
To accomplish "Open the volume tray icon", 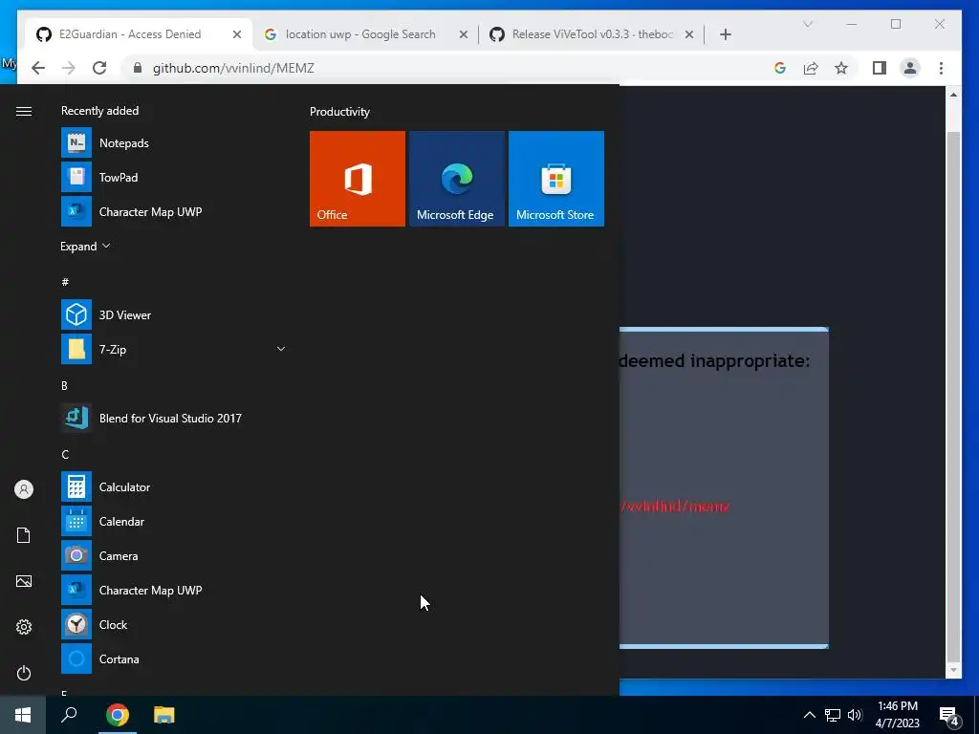I will point(855,715).
